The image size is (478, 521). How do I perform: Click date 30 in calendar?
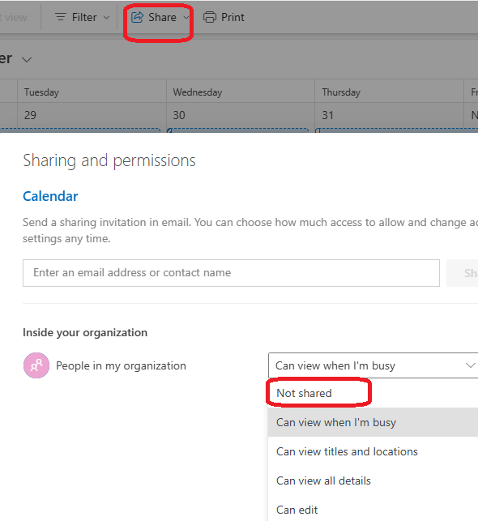(179, 115)
